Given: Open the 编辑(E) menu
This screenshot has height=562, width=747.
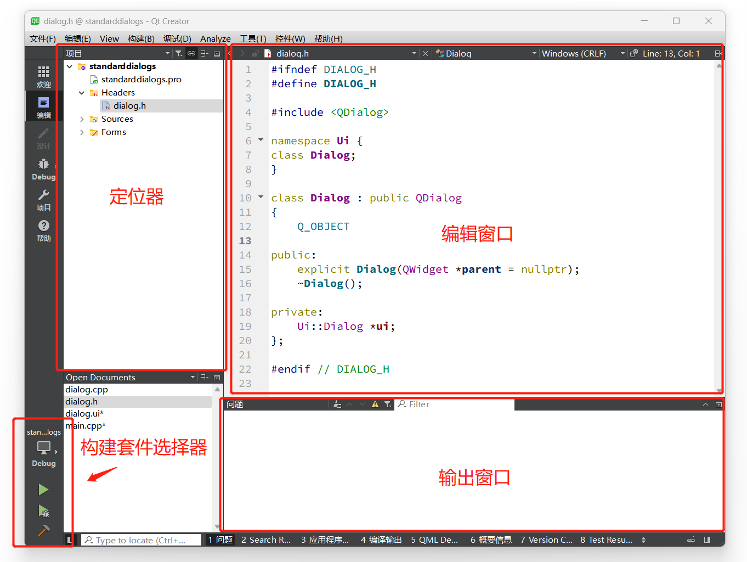Looking at the screenshot, I should click(78, 38).
